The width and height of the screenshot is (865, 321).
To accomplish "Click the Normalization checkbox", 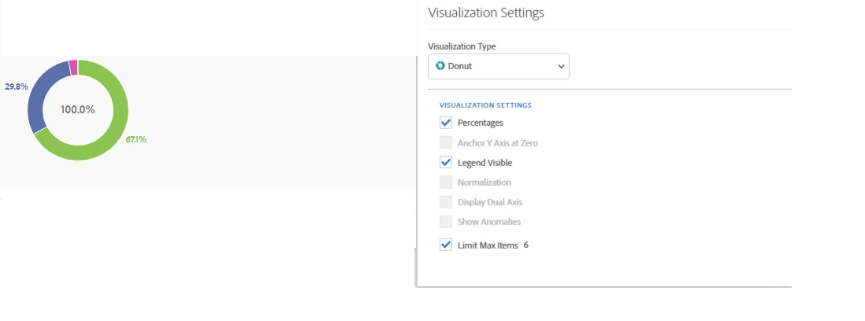I will (447, 183).
